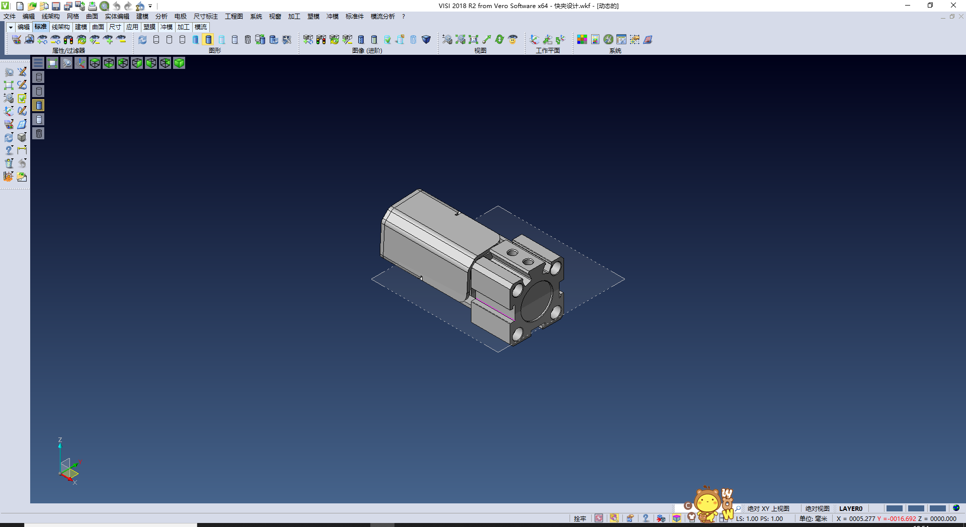Viewport: 966px width, 527px height.
Task: Click the 绝对视图 status bar button
Action: pyautogui.click(x=817, y=508)
